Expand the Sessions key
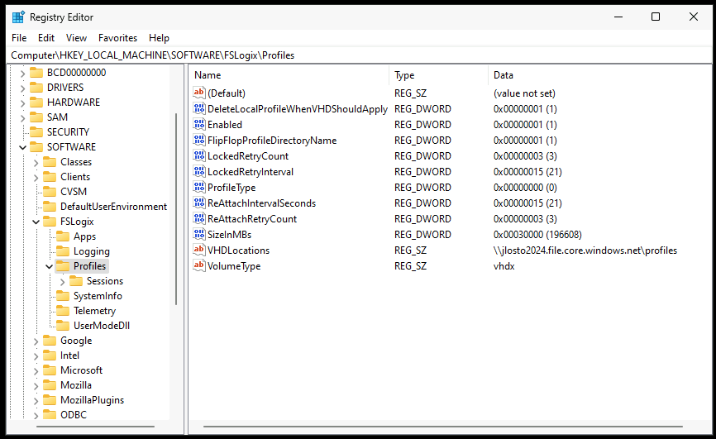The image size is (716, 439). [x=63, y=281]
